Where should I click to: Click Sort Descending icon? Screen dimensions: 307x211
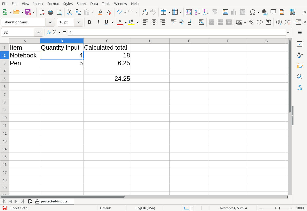pos(206,12)
